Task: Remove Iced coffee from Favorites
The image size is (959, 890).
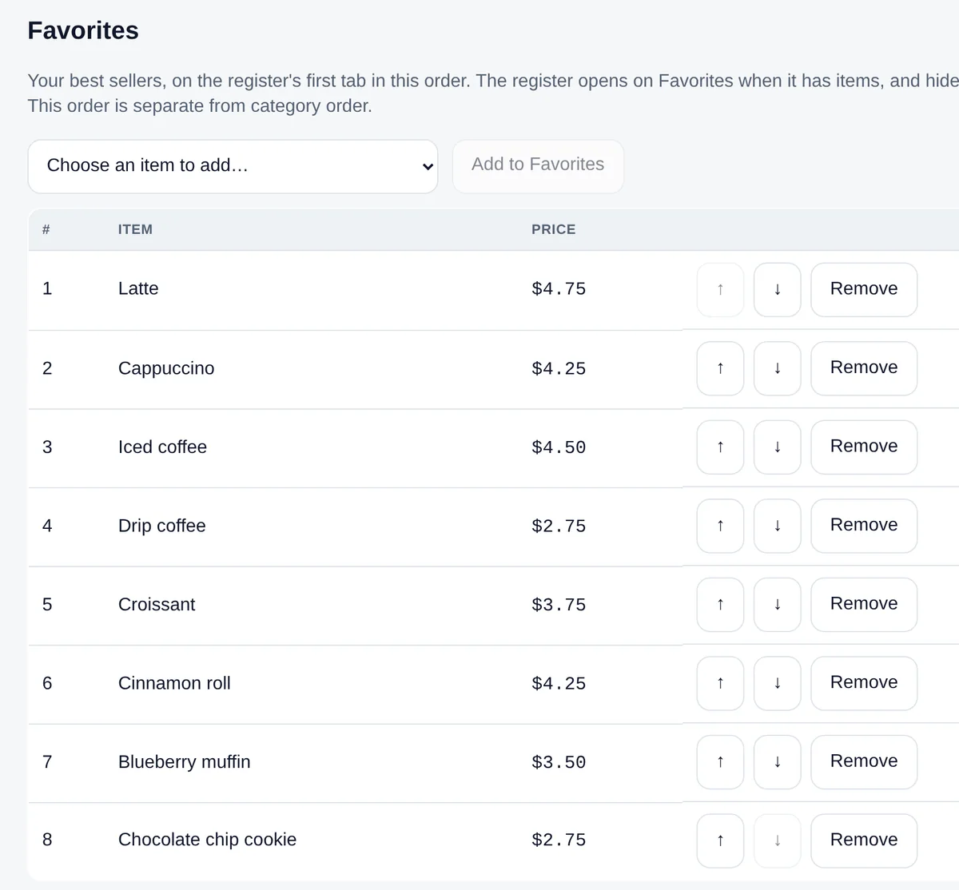Action: pyautogui.click(x=864, y=447)
